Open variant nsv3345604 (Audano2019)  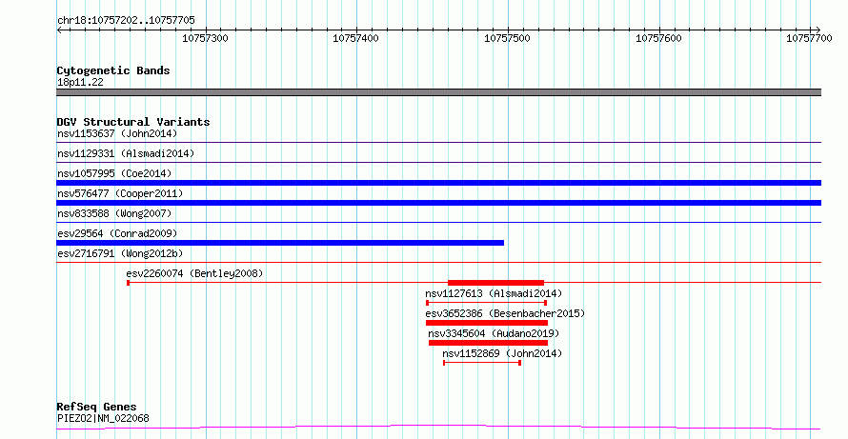494,333
